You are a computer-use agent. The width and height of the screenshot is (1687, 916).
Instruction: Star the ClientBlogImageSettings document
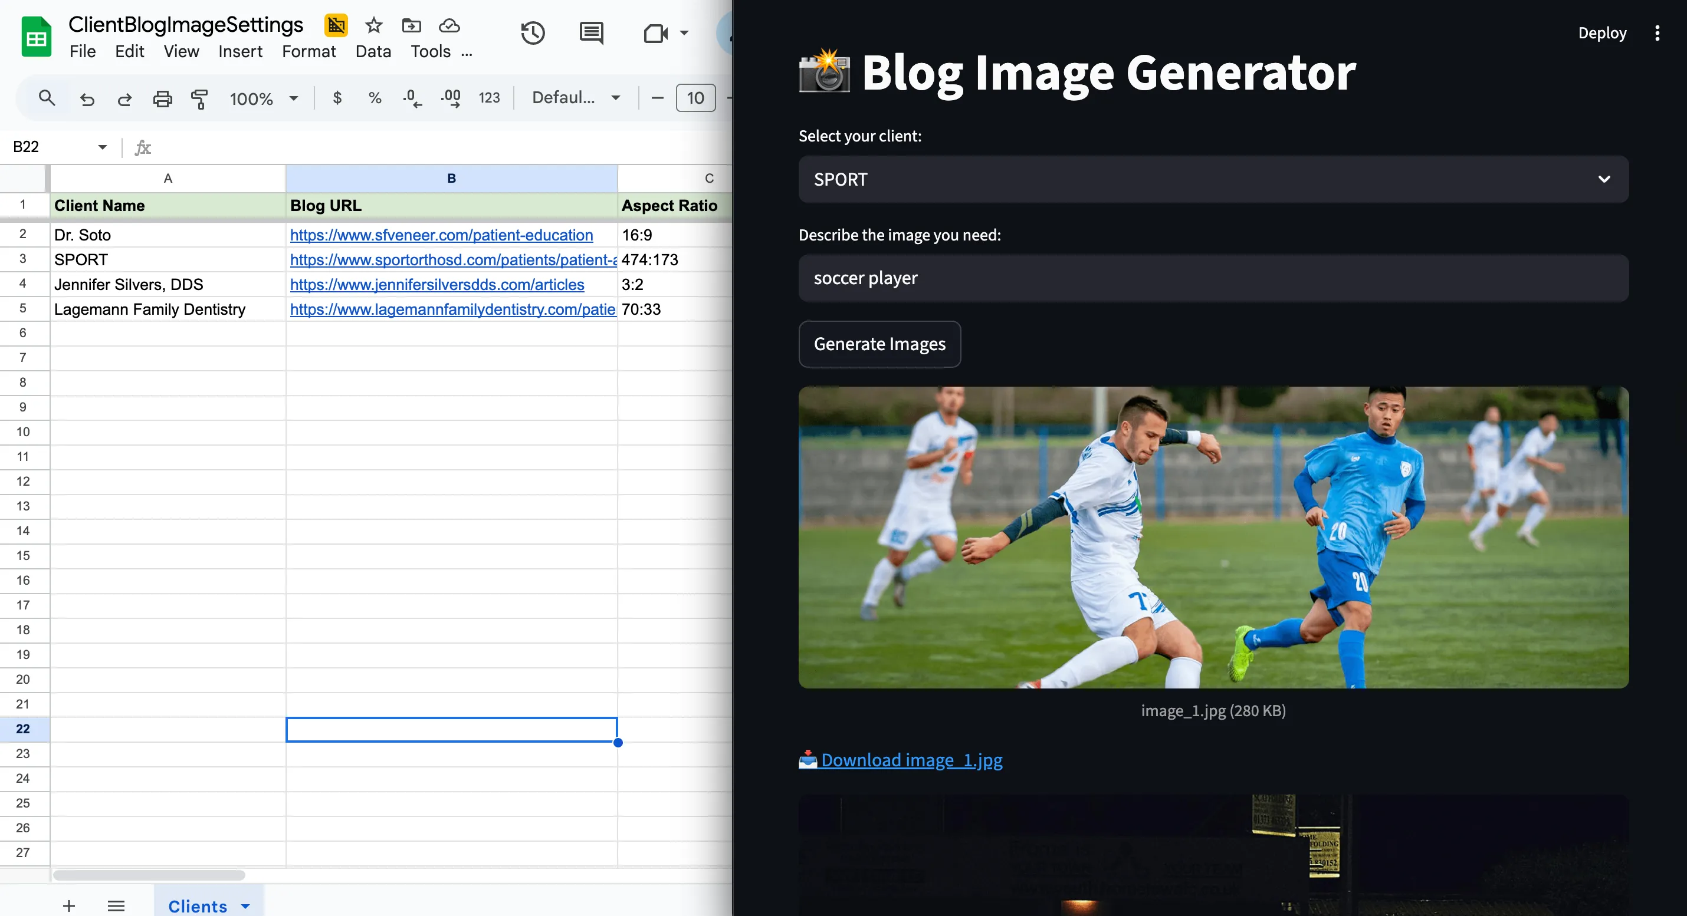pos(374,25)
